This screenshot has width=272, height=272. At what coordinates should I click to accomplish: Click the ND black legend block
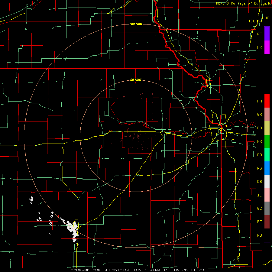[267, 235]
